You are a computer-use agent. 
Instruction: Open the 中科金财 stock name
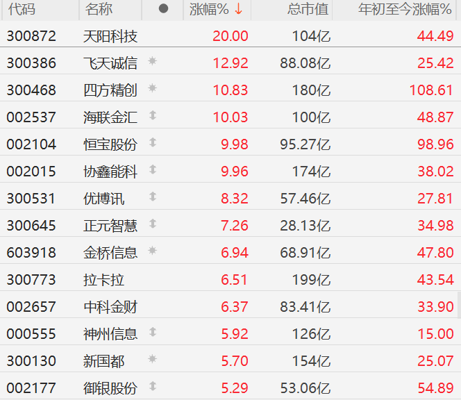click(x=110, y=307)
